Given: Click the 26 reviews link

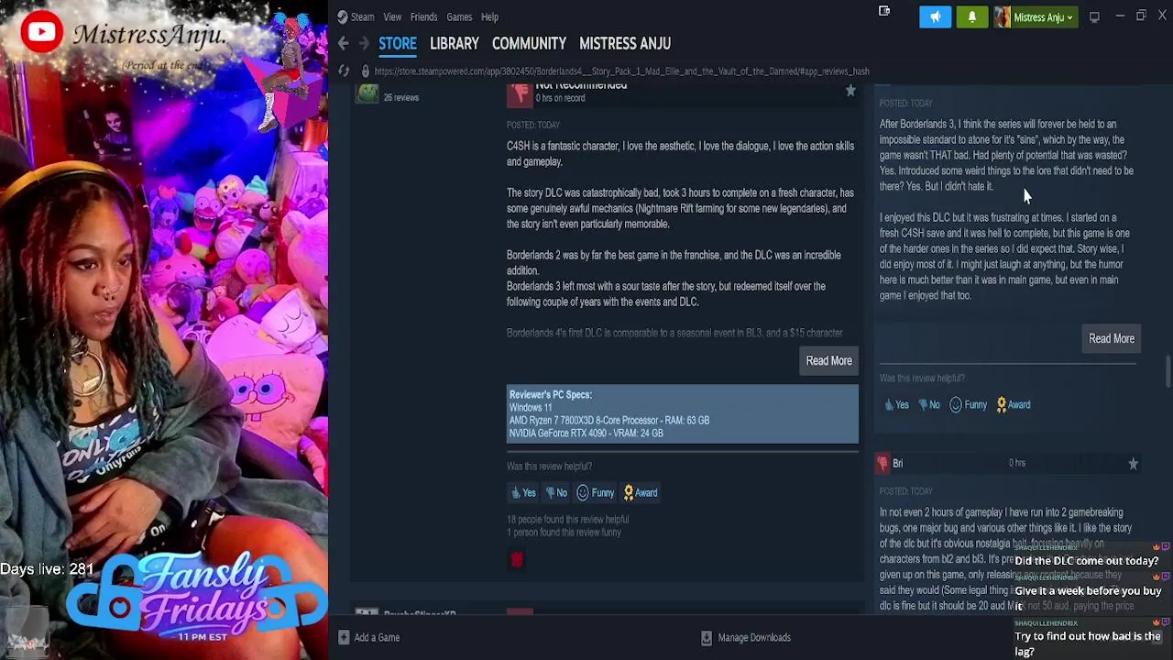Looking at the screenshot, I should pyautogui.click(x=401, y=97).
